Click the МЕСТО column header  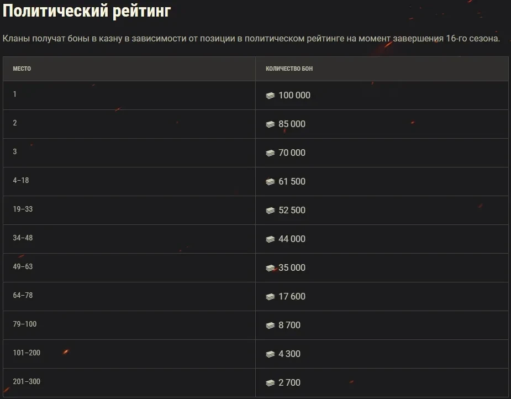click(22, 69)
